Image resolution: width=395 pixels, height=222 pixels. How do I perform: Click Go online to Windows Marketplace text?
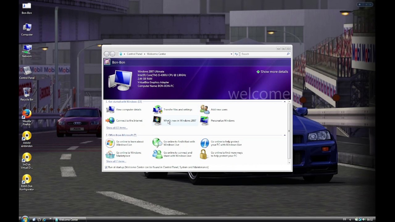tap(129, 154)
